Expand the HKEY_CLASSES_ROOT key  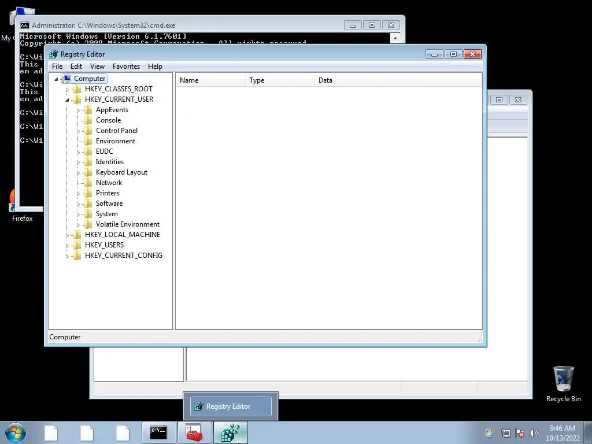67,90
